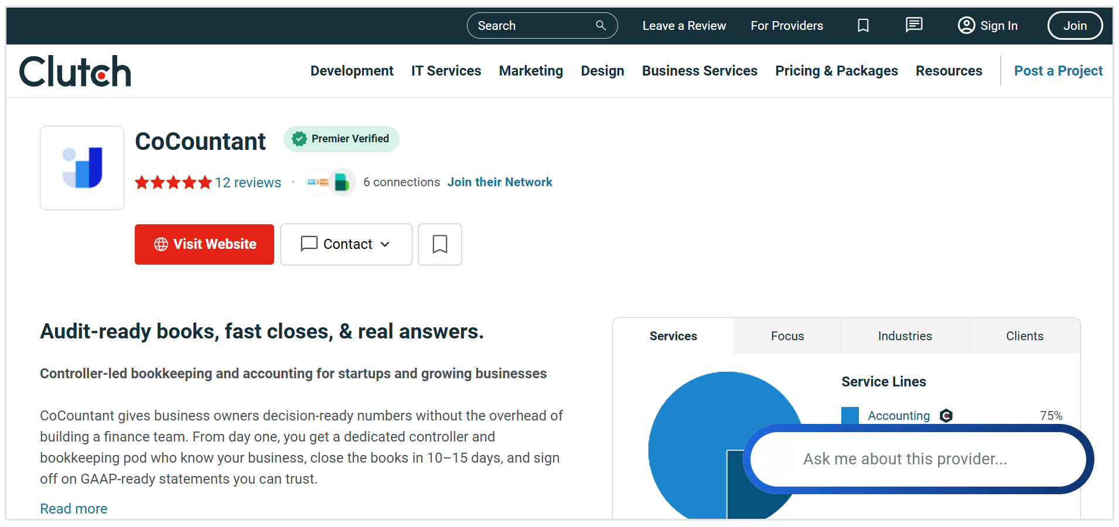Save CoCountant with bookmark button
The width and height of the screenshot is (1119, 527).
tap(440, 244)
